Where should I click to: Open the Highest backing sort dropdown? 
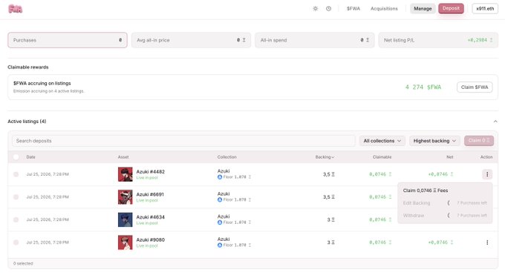434,141
